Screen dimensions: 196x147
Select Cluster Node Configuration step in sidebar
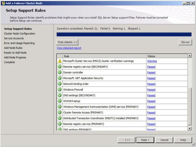[19, 34]
